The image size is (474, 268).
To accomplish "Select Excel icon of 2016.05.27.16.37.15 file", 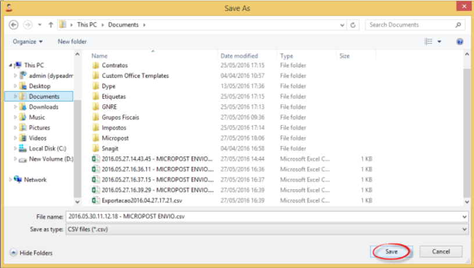I will [96, 180].
